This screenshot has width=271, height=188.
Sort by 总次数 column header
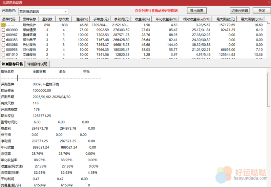(x=64, y=19)
